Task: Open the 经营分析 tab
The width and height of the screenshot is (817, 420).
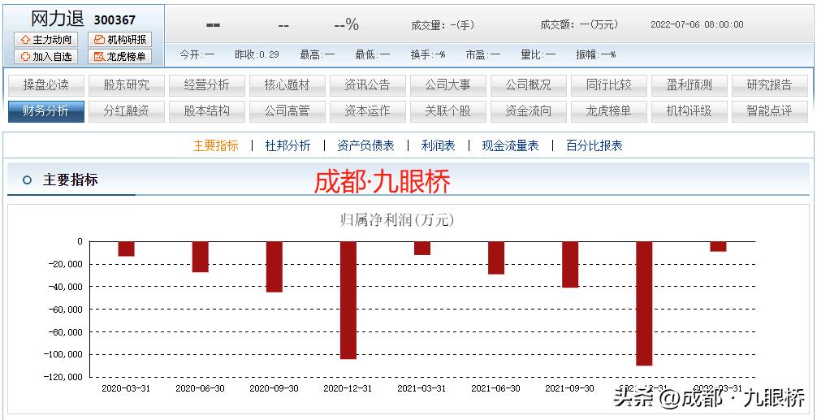Action: (207, 85)
